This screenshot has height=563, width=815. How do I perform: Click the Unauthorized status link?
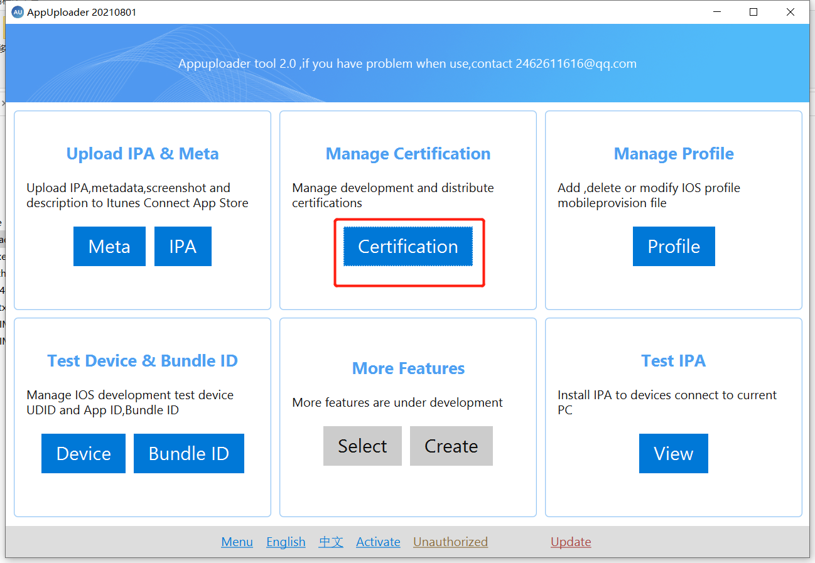450,542
